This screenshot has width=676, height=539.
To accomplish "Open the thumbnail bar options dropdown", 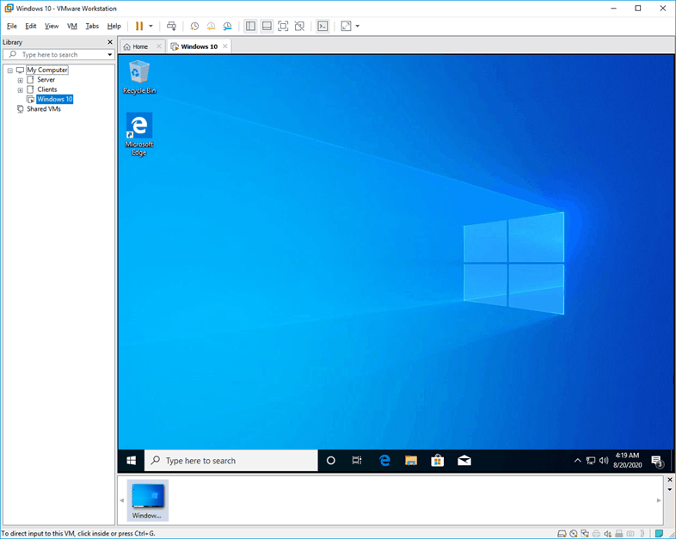I will pyautogui.click(x=669, y=489).
